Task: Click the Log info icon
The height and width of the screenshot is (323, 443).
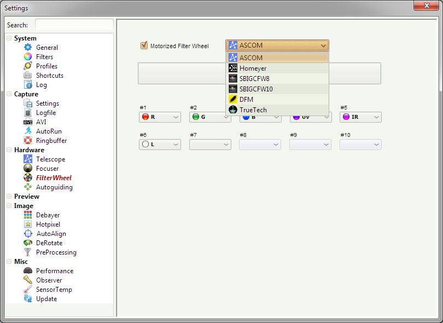Action: coord(28,84)
